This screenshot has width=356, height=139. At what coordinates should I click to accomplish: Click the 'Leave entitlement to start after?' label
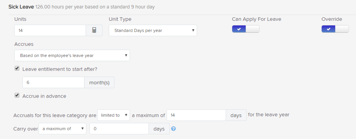tap(60, 69)
